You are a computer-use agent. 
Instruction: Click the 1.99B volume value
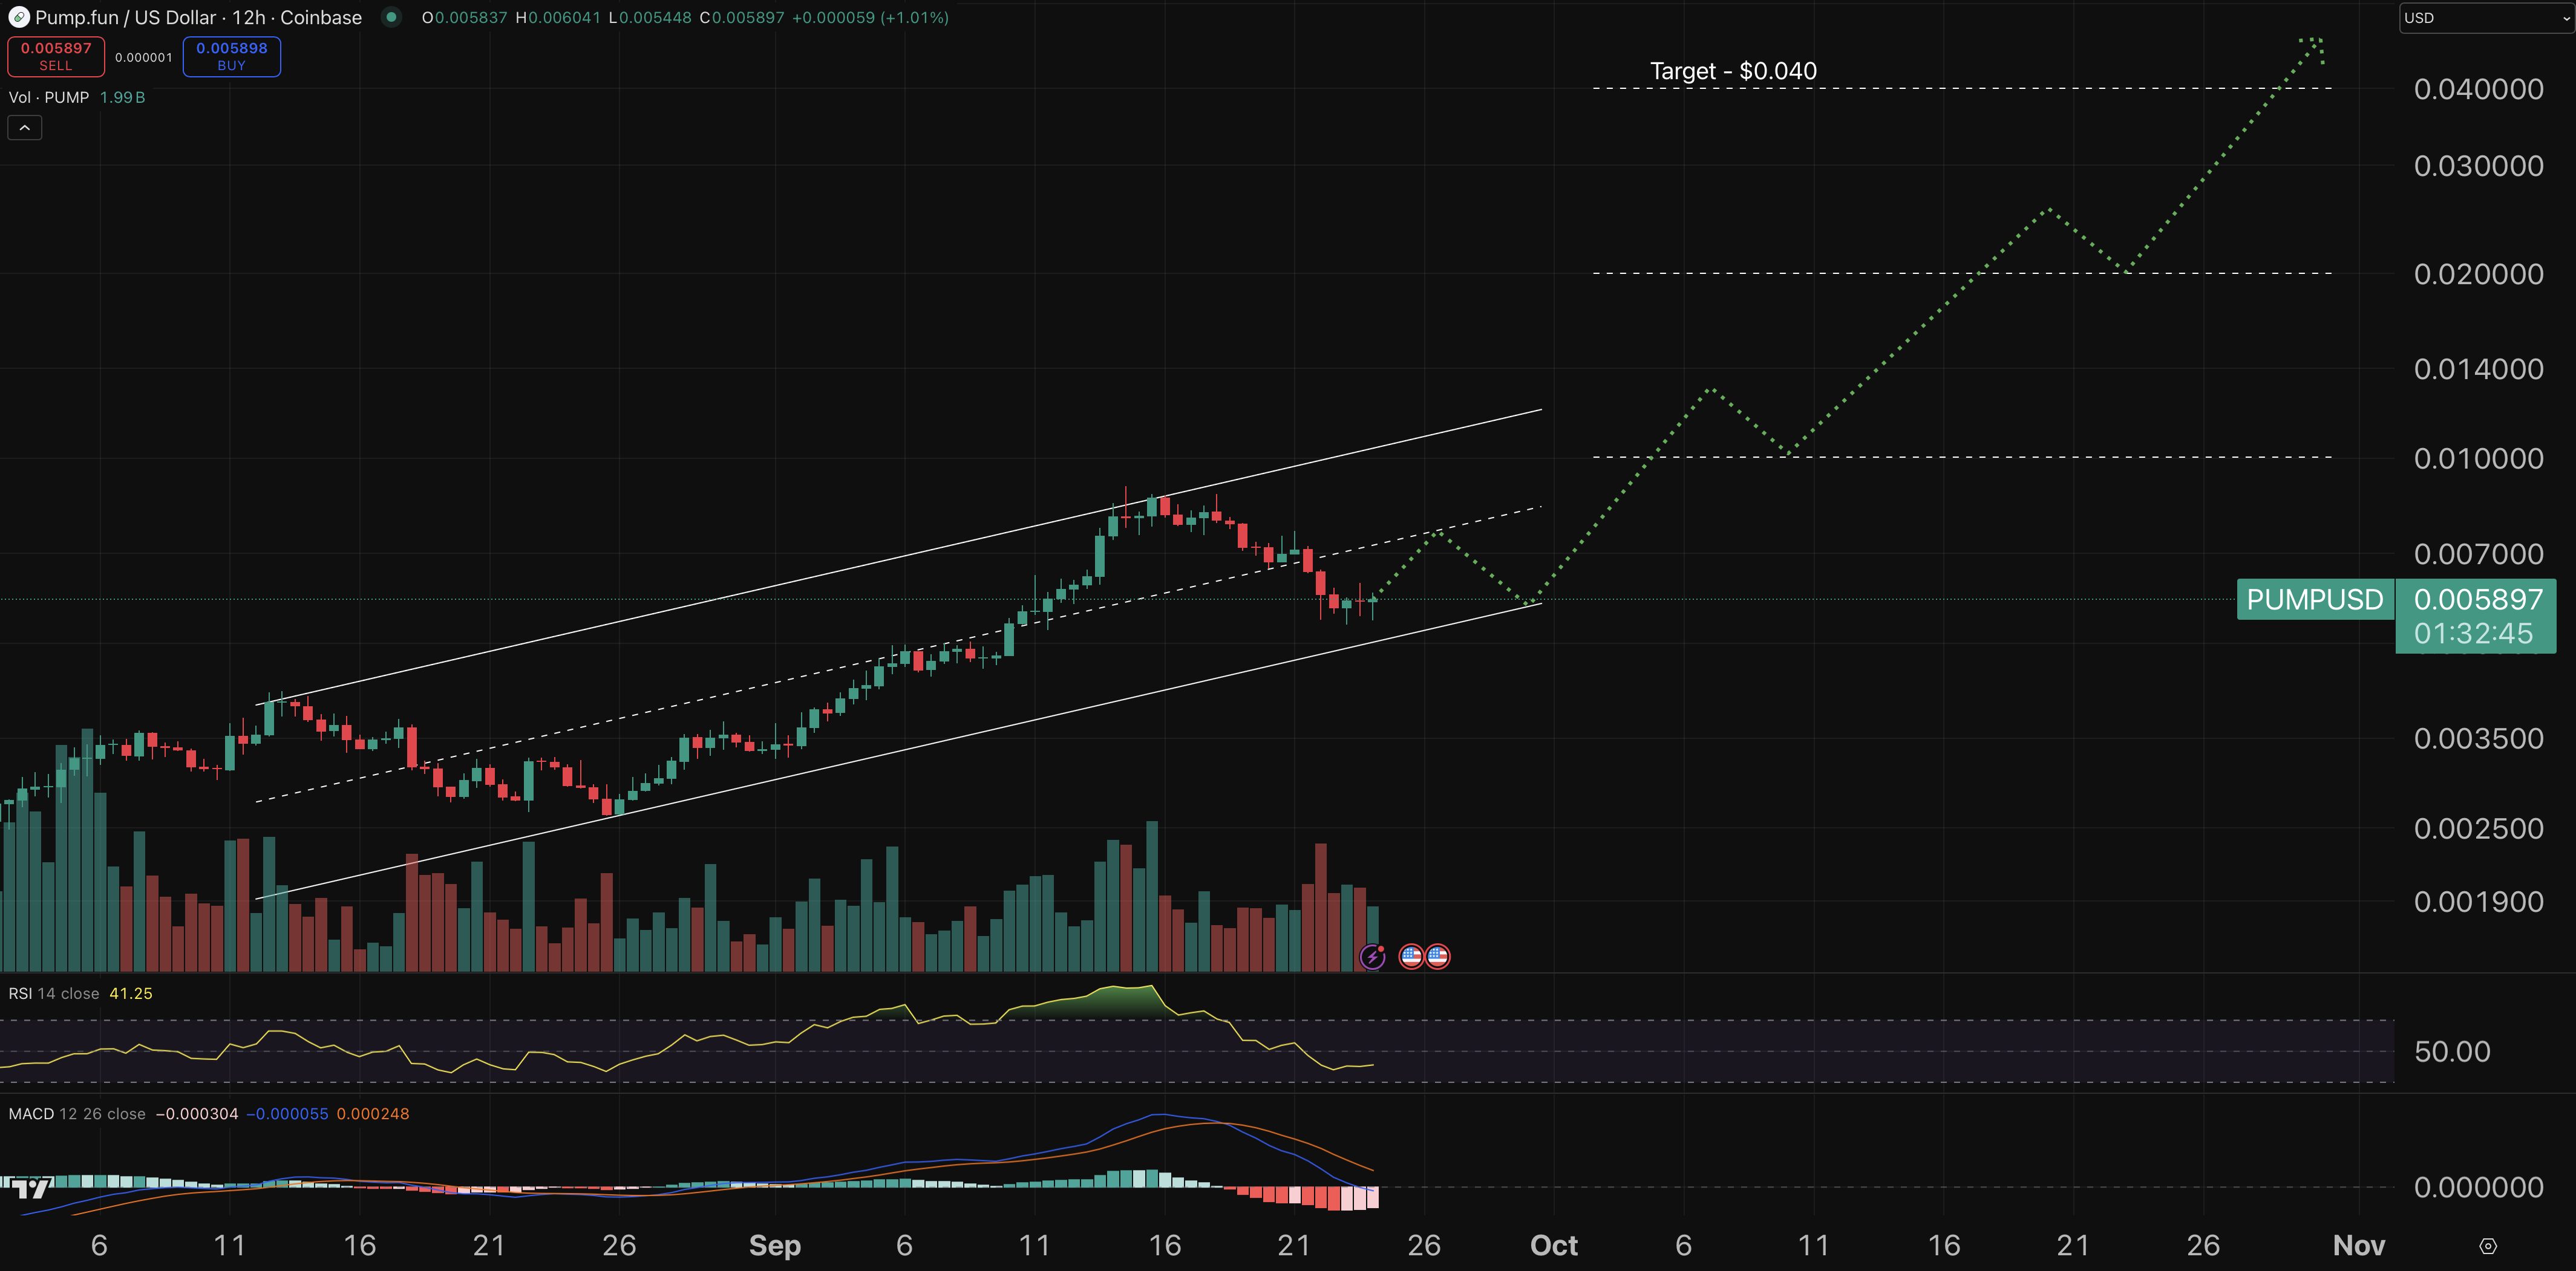point(122,98)
